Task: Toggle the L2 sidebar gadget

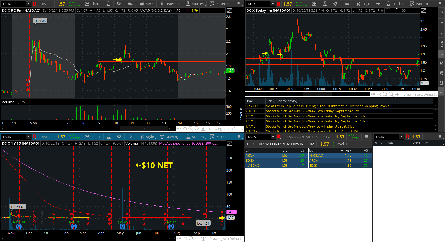Action: point(442,83)
